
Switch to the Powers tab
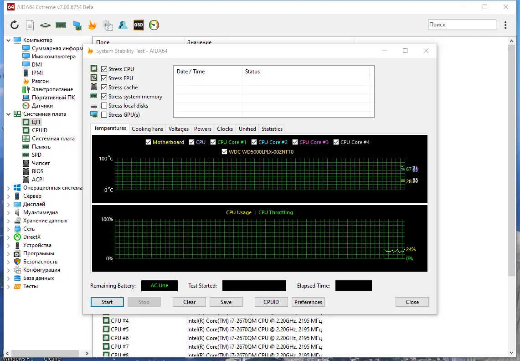coord(203,129)
